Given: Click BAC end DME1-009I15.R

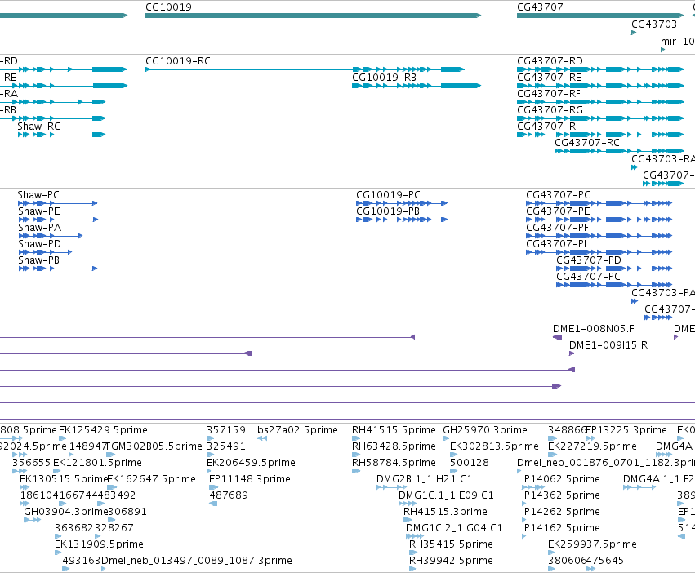Looking at the screenshot, I should pyautogui.click(x=572, y=353).
